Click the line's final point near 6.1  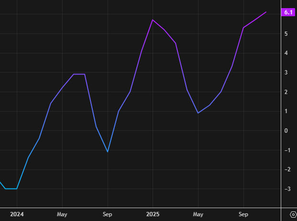(266, 12)
